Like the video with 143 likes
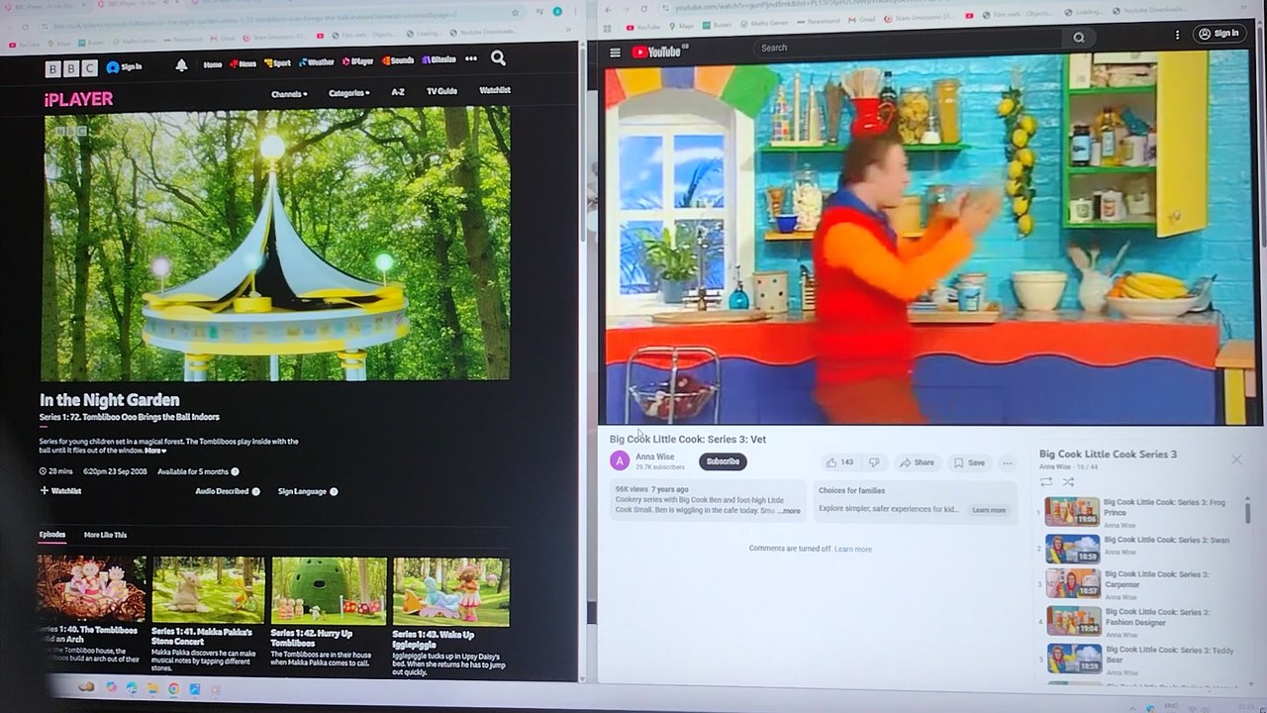This screenshot has width=1267, height=713. coord(838,462)
